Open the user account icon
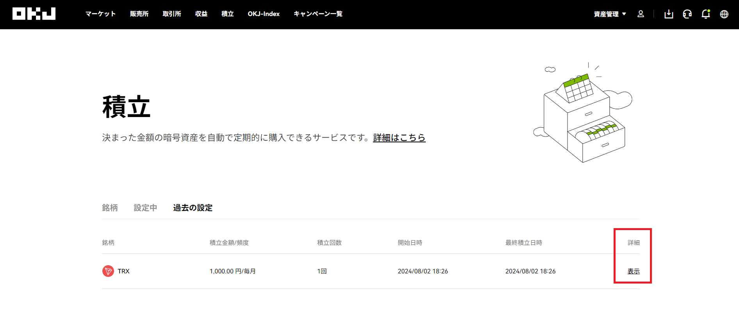 [x=641, y=14]
